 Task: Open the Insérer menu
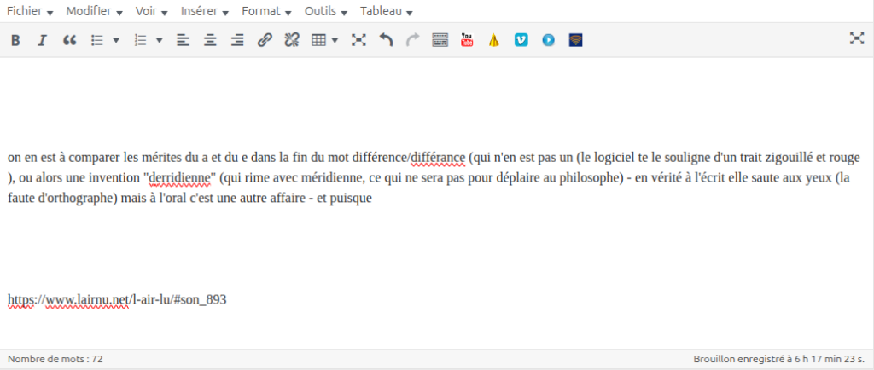205,11
